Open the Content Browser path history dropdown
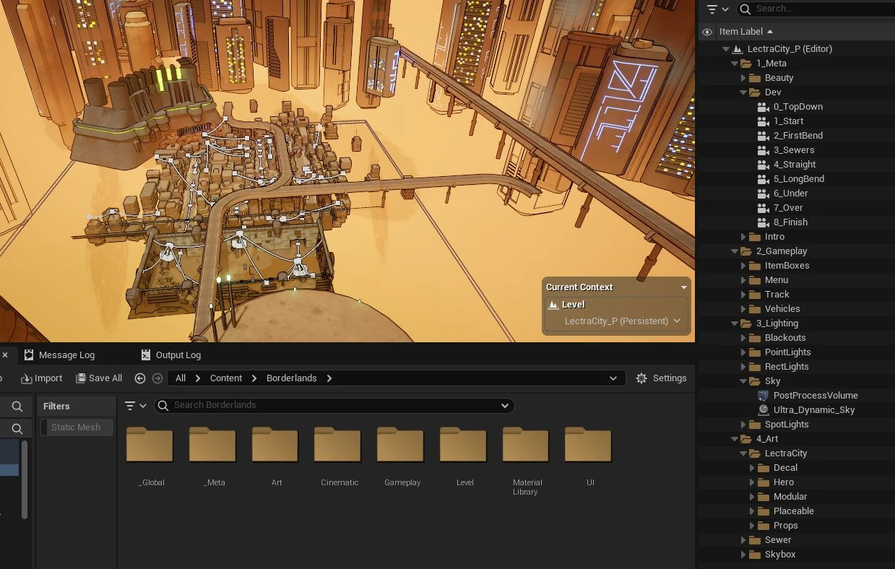The height and width of the screenshot is (569, 895). point(613,378)
